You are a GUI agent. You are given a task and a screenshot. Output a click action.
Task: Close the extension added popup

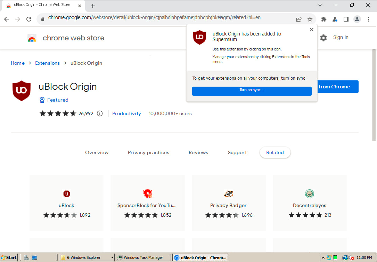click(312, 30)
